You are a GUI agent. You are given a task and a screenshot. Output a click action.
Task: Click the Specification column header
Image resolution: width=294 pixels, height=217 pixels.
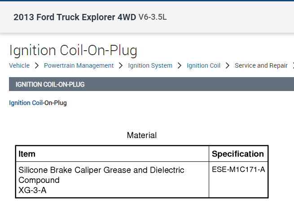(x=238, y=154)
